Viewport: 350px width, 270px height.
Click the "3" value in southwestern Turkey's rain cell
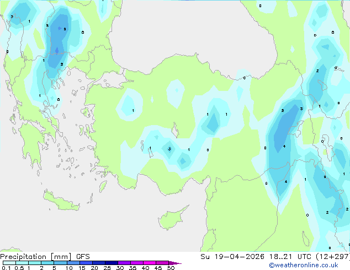tap(169, 149)
